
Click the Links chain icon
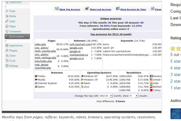pos(7,21)
